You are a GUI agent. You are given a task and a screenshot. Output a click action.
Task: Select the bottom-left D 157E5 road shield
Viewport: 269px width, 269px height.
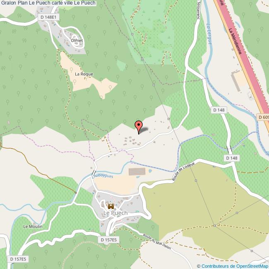(x=18, y=259)
